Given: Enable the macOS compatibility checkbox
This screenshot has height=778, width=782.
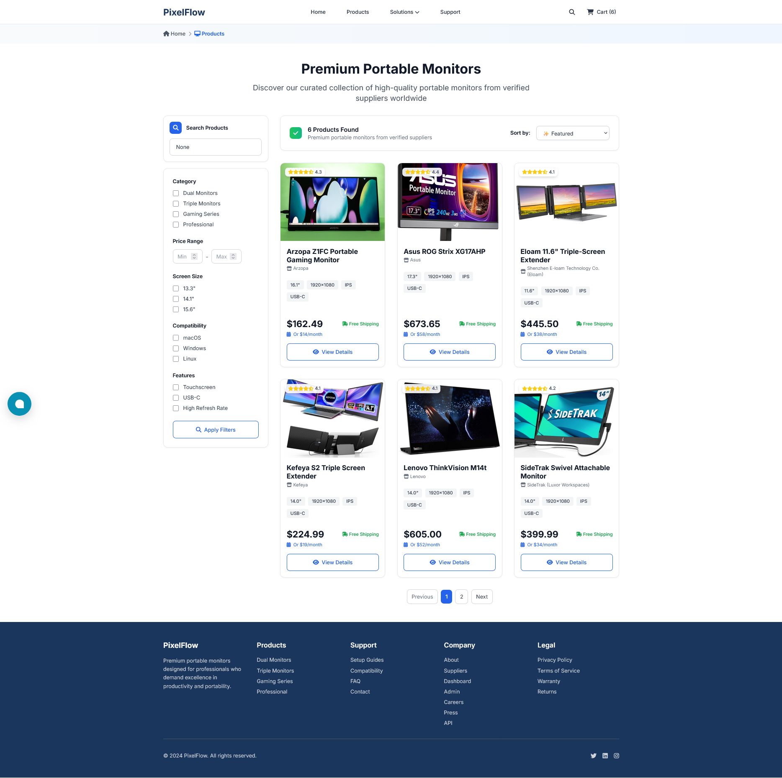Looking at the screenshot, I should [x=176, y=338].
